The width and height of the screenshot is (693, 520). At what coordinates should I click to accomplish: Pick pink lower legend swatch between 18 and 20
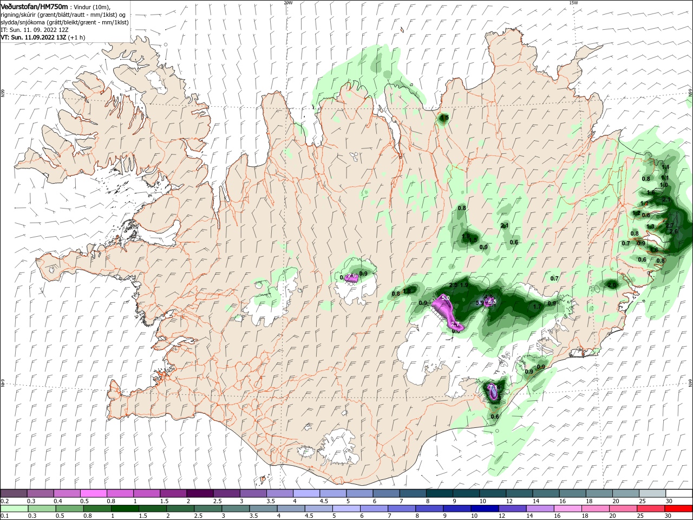596,509
